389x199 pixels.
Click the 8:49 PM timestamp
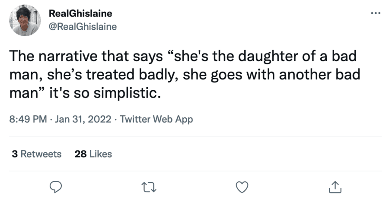[27, 120]
